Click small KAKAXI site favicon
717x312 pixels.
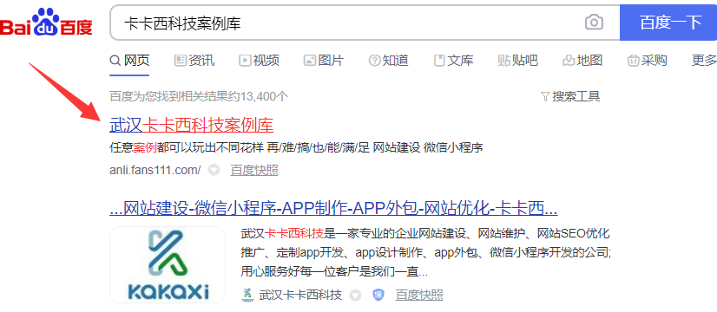tap(247, 295)
